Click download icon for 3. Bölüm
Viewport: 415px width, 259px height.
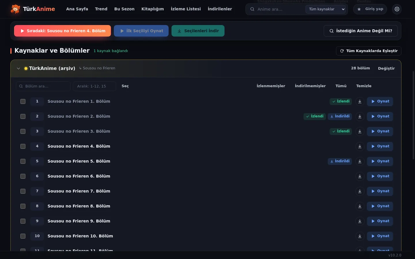[360, 131]
